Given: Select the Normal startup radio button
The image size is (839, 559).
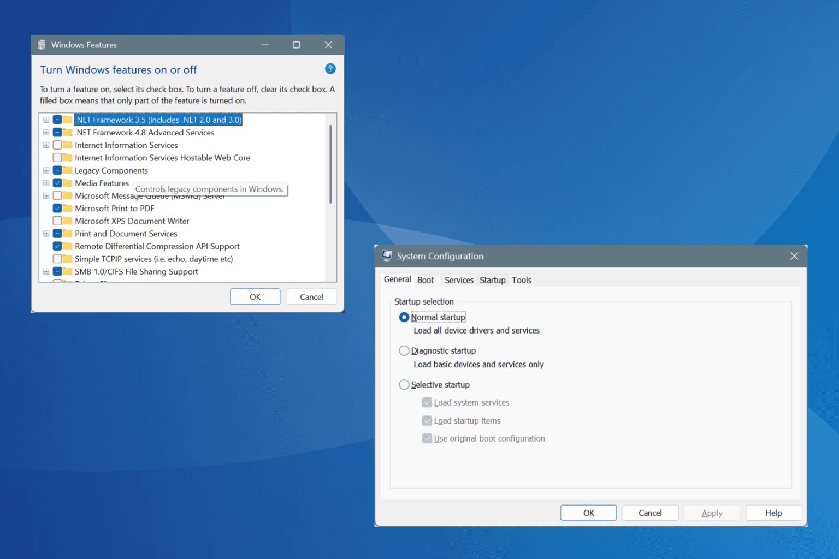Looking at the screenshot, I should click(404, 317).
